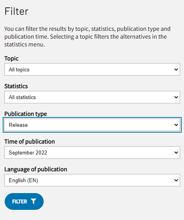Click the chevron arrow of the Statistics dropdown

(176, 97)
